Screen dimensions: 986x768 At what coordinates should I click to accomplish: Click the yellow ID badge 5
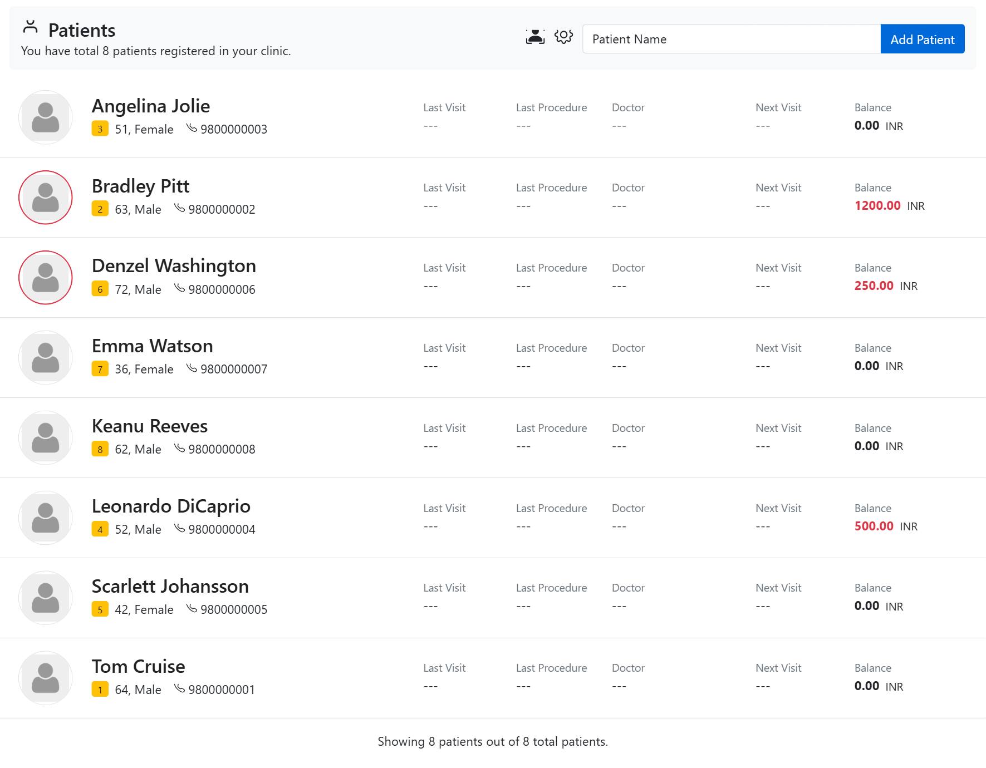100,609
